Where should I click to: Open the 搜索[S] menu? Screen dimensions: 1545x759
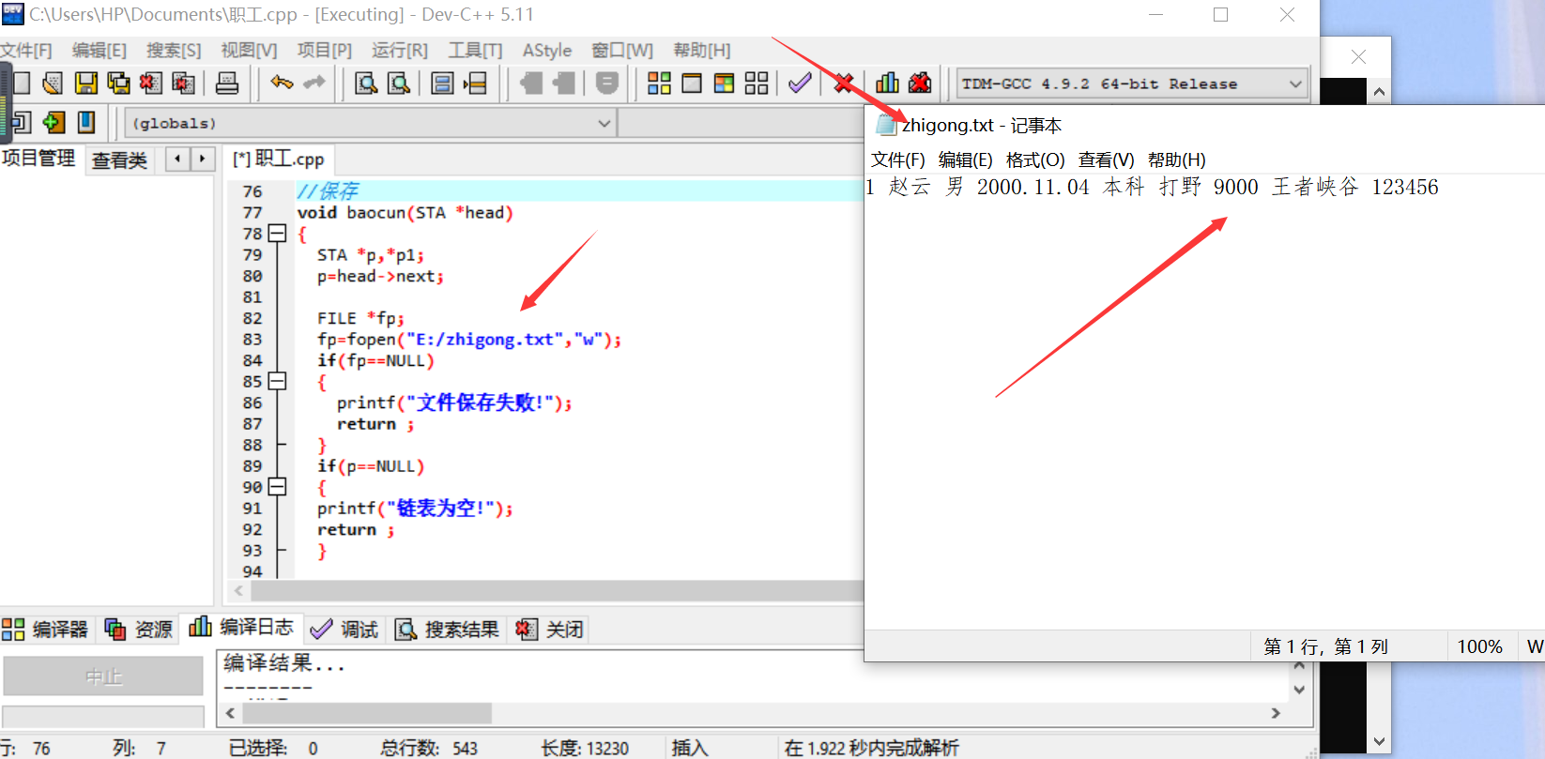pos(174,51)
